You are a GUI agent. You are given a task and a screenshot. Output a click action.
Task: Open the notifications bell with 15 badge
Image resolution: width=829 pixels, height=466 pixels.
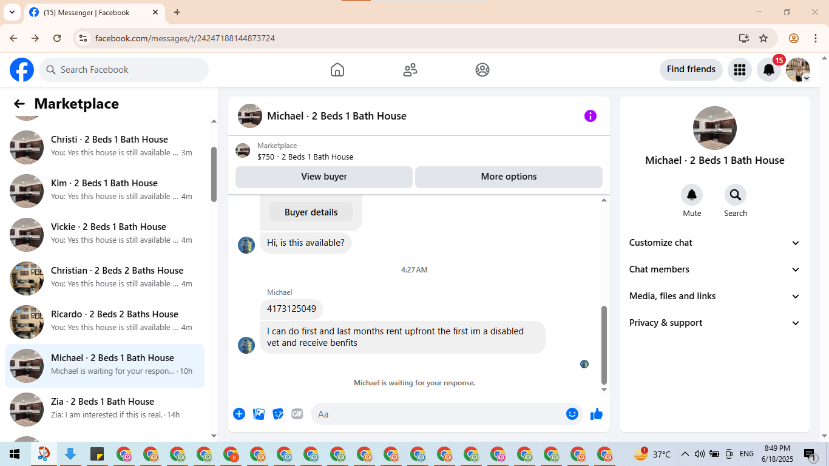[769, 70]
